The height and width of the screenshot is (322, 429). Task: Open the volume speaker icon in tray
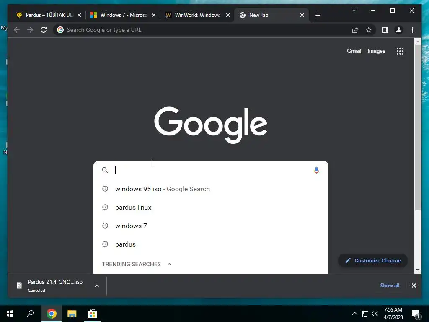[375, 314]
